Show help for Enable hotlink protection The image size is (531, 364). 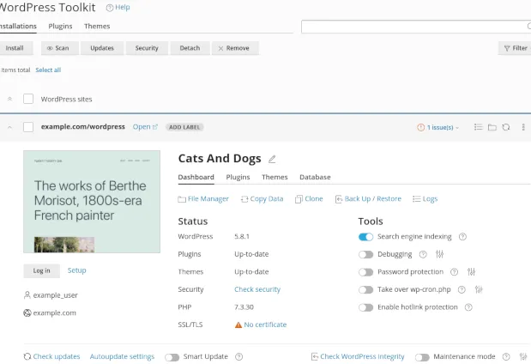point(468,307)
